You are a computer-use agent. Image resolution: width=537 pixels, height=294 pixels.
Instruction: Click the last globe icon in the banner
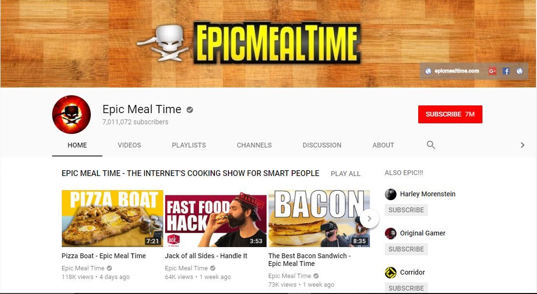click(x=520, y=71)
